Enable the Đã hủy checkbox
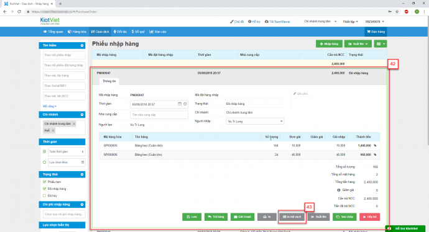The width and height of the screenshot is (429, 232). (44, 195)
